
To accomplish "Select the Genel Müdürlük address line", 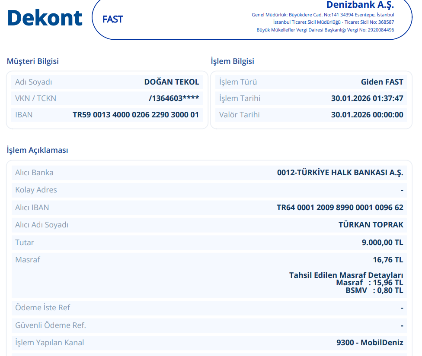I will click(x=323, y=15).
